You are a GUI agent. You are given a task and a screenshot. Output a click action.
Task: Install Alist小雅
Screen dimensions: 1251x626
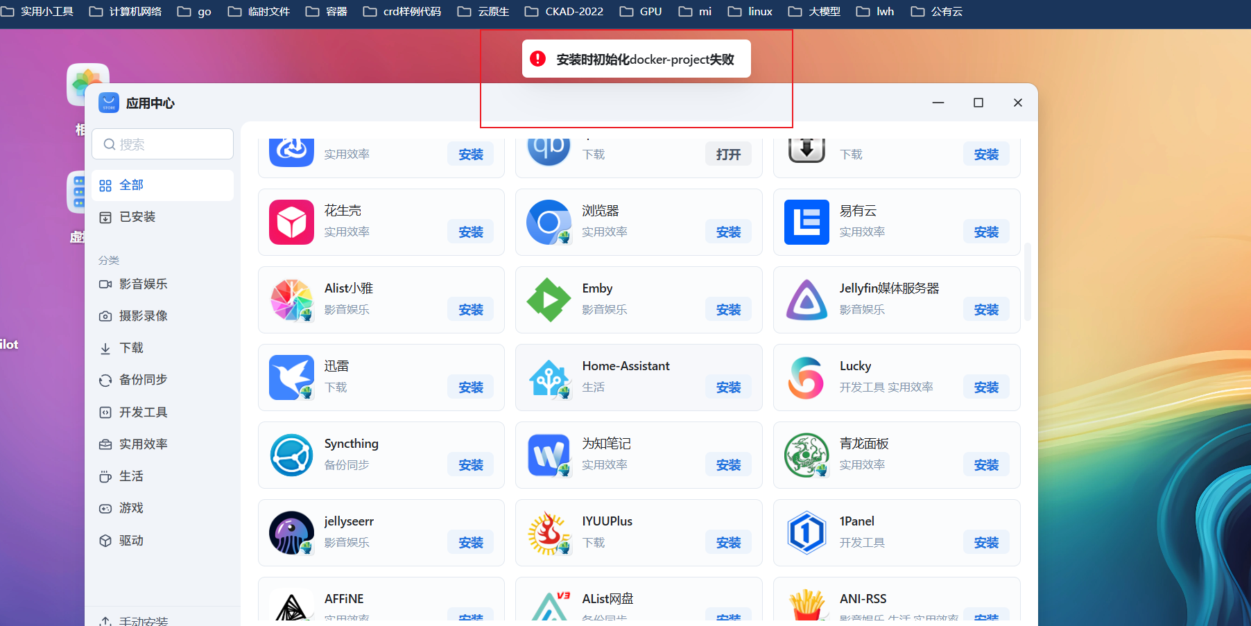471,310
